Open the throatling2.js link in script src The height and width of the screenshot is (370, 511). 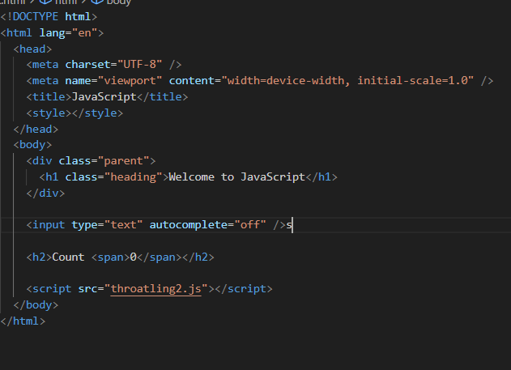pyautogui.click(x=155, y=289)
